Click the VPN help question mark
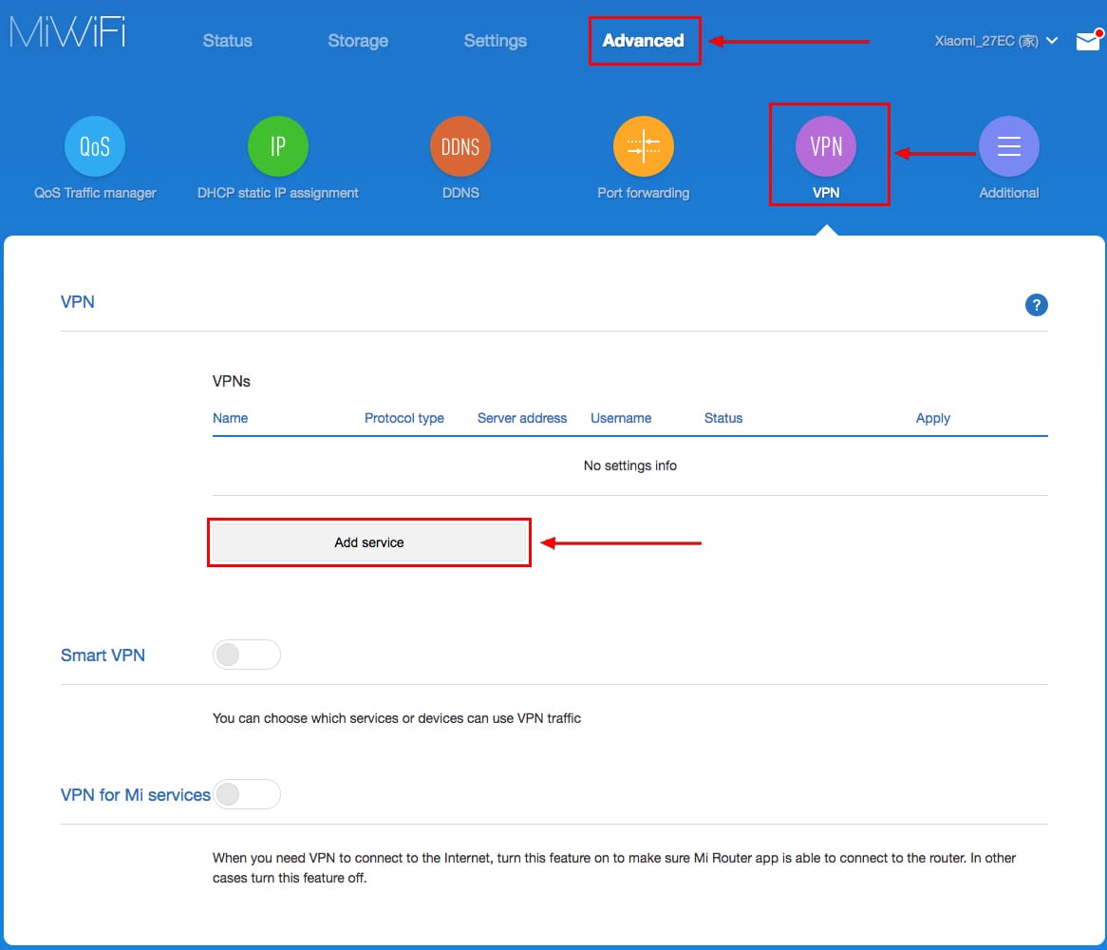Image resolution: width=1107 pixels, height=950 pixels. (x=1036, y=305)
